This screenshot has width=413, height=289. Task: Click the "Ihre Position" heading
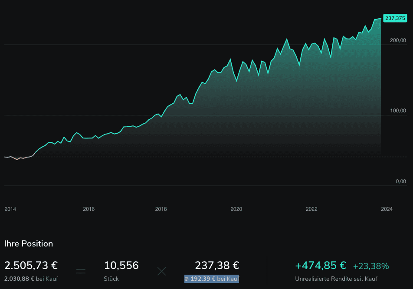coord(29,244)
